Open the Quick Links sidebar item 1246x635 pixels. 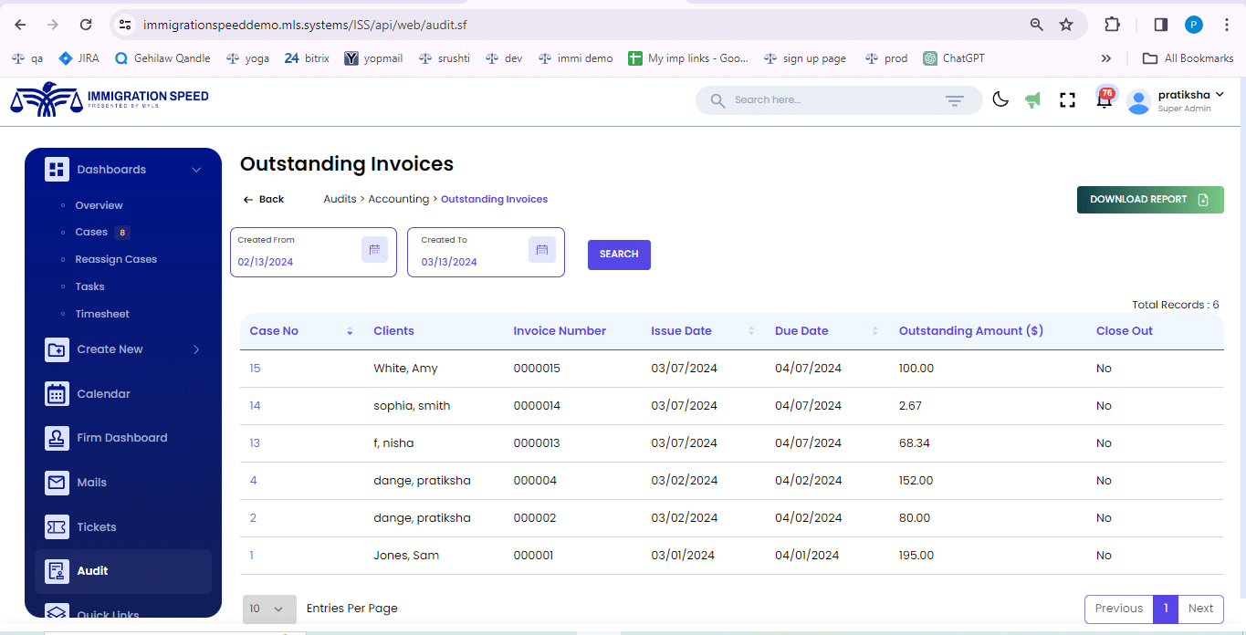108,613
